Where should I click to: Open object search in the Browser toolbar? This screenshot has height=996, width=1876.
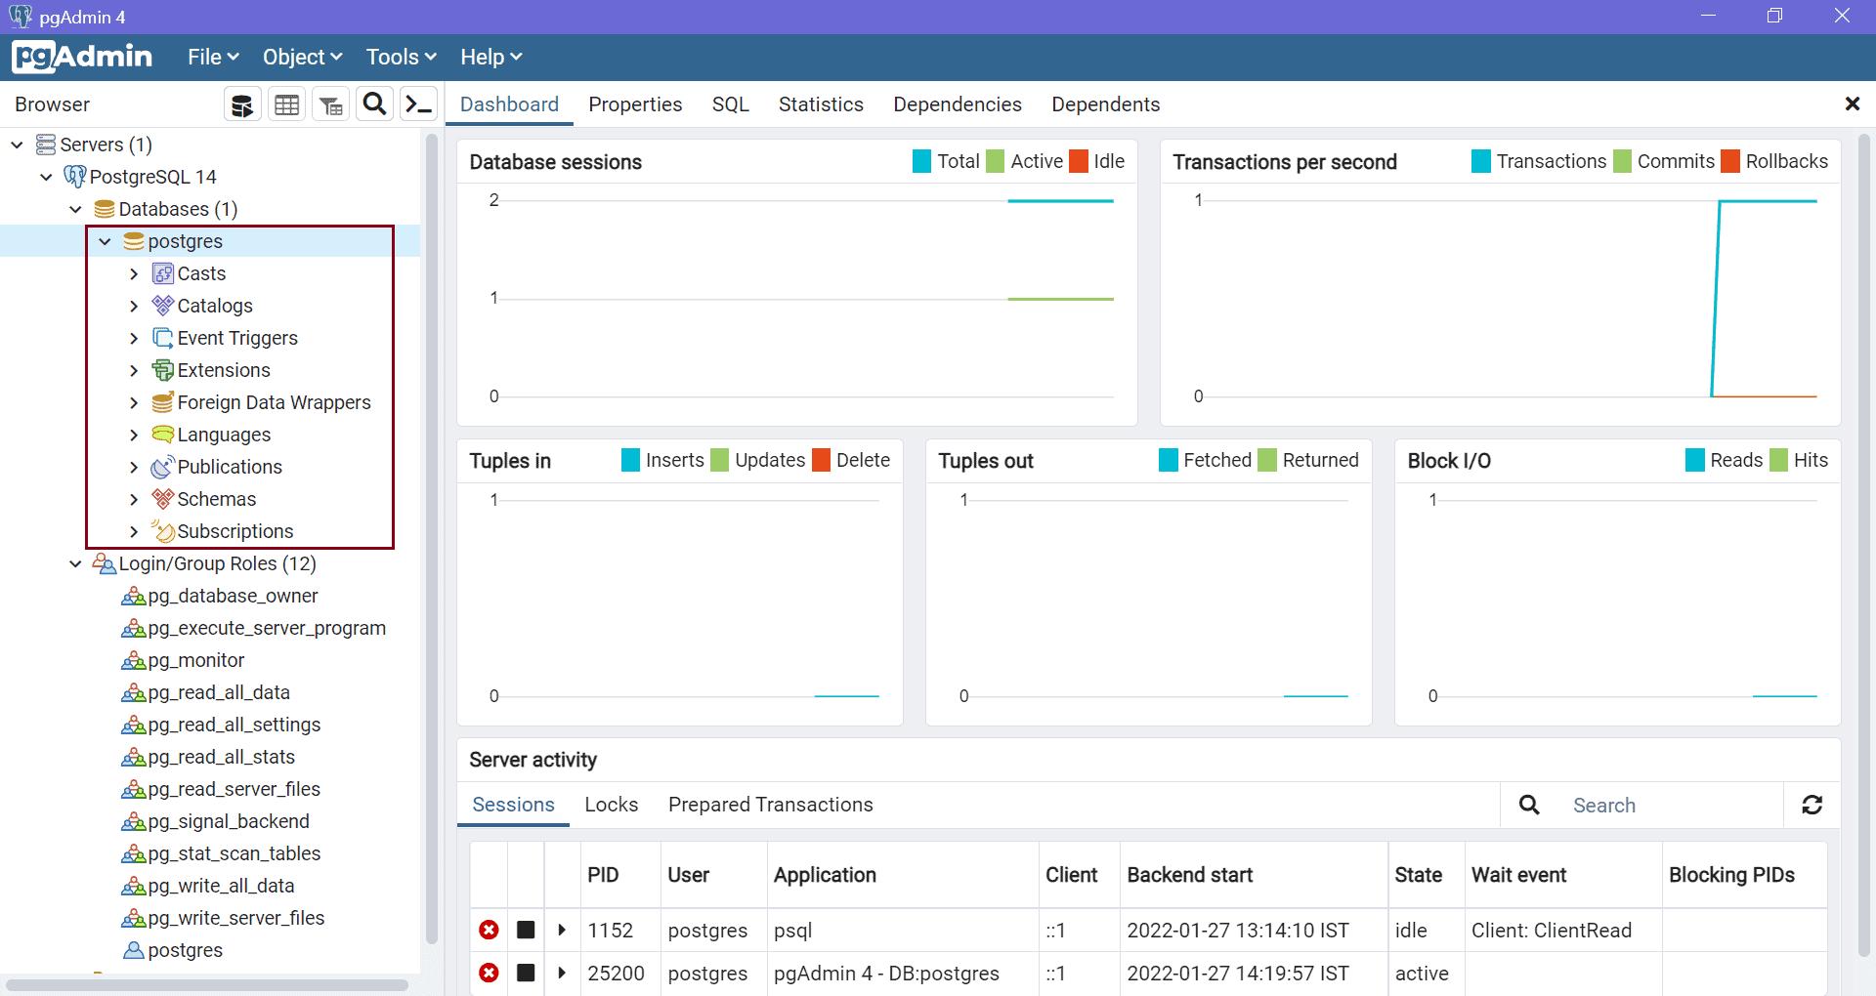pos(374,104)
